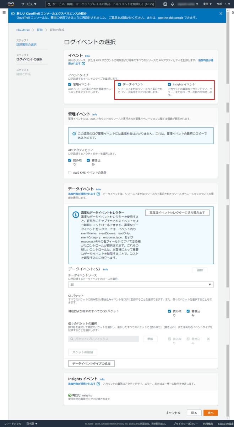Viewport: 234px width, 427px height.
Task: Toggle API activity 書き込み checkbox in 管理イベント
Action: tap(88, 160)
